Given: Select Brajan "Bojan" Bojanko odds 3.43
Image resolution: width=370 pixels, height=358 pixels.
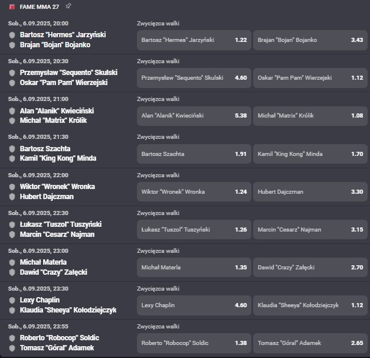Looking at the screenshot, I should click(x=310, y=40).
